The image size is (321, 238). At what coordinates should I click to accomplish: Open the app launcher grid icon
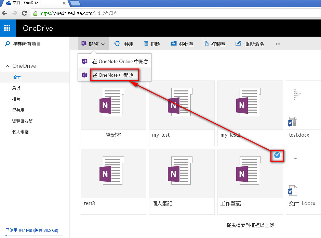(8, 28)
